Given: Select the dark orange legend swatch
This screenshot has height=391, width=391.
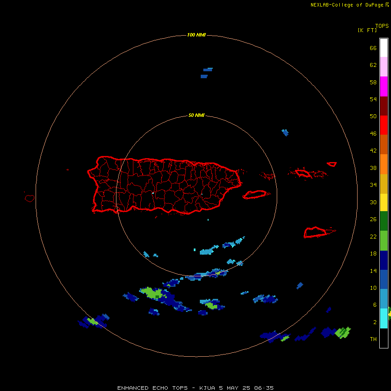Looking at the screenshot, I should tap(384, 144).
